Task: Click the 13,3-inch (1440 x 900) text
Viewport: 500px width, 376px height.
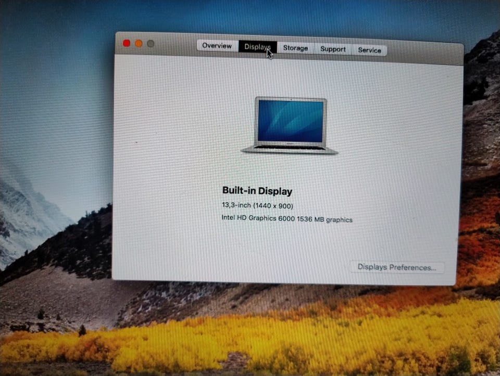Action: 257,205
